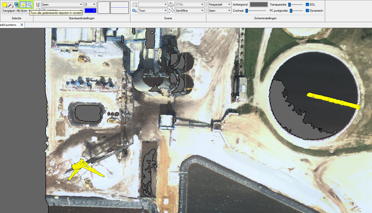
Task: Click the Transparantie slider handle
Action: pyautogui.click(x=290, y=4)
